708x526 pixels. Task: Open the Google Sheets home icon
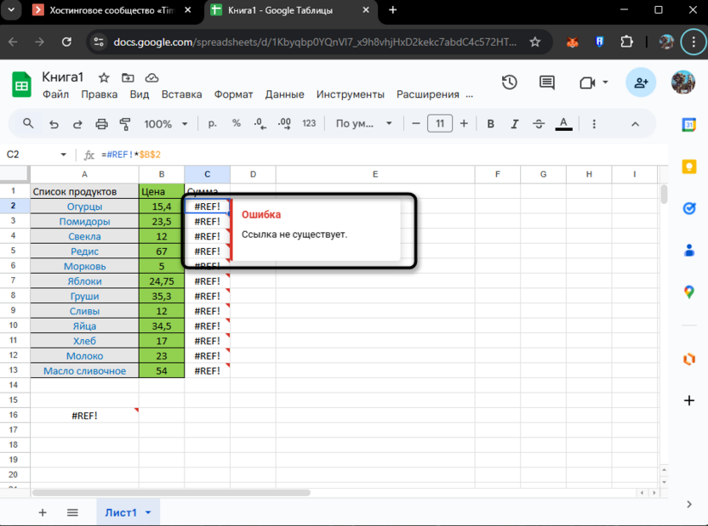tap(21, 84)
